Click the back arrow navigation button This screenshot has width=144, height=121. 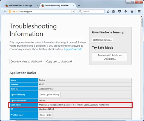click(x=5, y=11)
